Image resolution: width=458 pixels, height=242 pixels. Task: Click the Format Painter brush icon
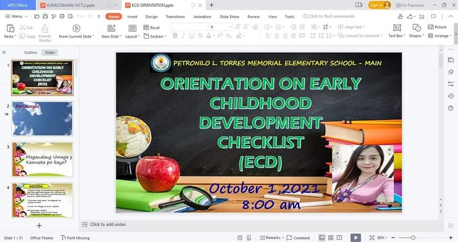point(45,28)
